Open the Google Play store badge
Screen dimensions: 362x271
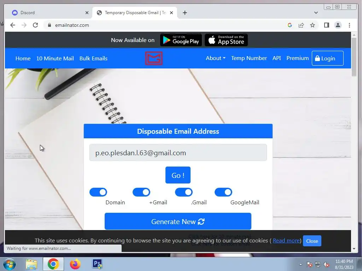[x=181, y=40]
